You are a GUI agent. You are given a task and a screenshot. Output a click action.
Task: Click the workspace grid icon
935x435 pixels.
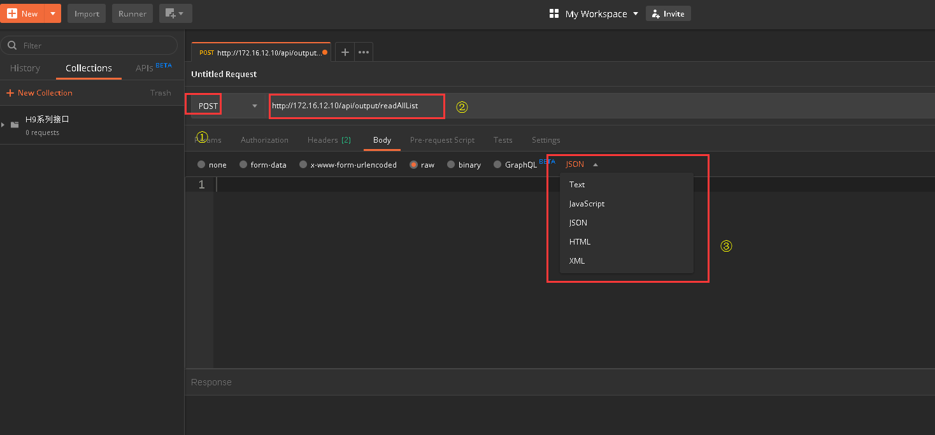(x=554, y=13)
